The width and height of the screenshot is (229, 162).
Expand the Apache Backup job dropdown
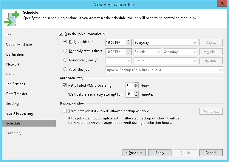click(x=220, y=70)
